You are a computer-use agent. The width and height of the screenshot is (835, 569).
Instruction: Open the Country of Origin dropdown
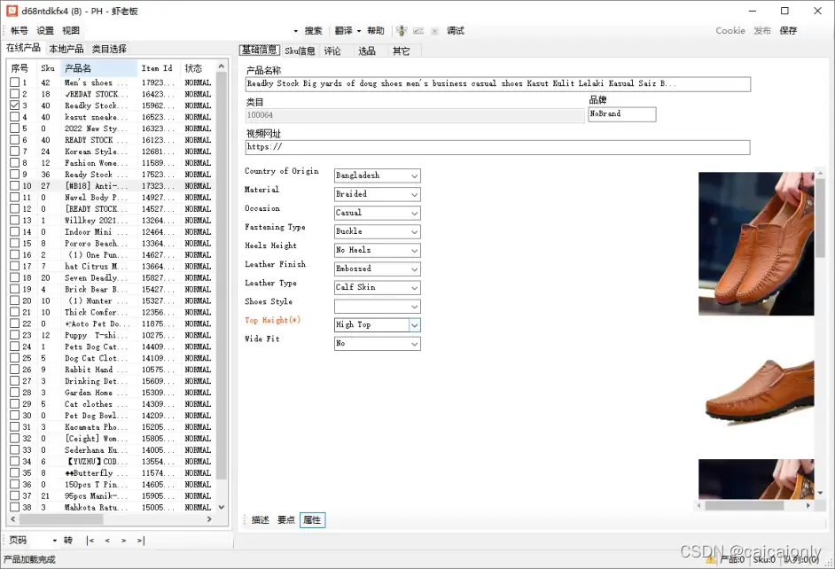[377, 175]
